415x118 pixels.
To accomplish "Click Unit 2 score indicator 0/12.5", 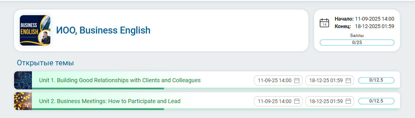I will pyautogui.click(x=376, y=101).
